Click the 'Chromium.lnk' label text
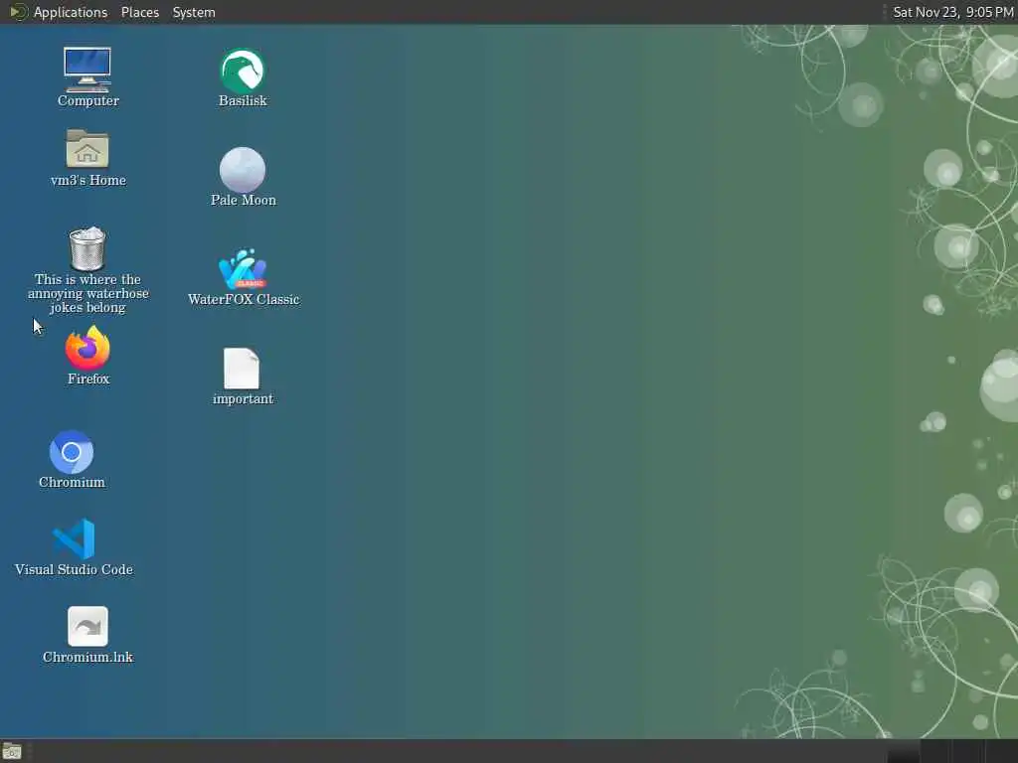 coord(87,657)
